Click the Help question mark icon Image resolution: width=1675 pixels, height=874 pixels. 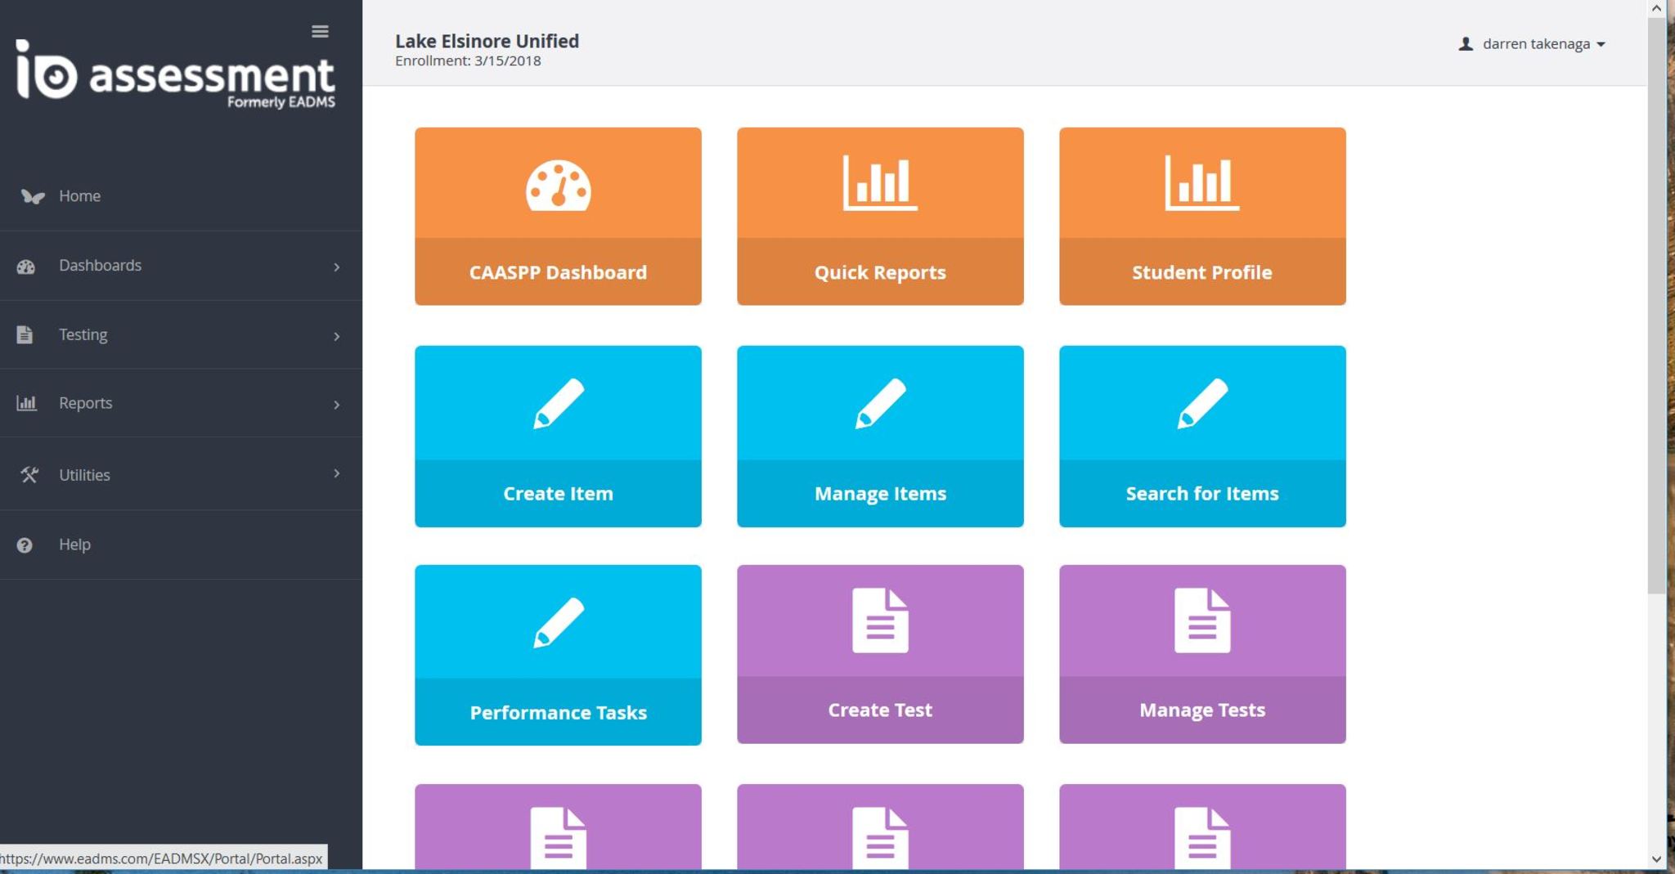(25, 545)
